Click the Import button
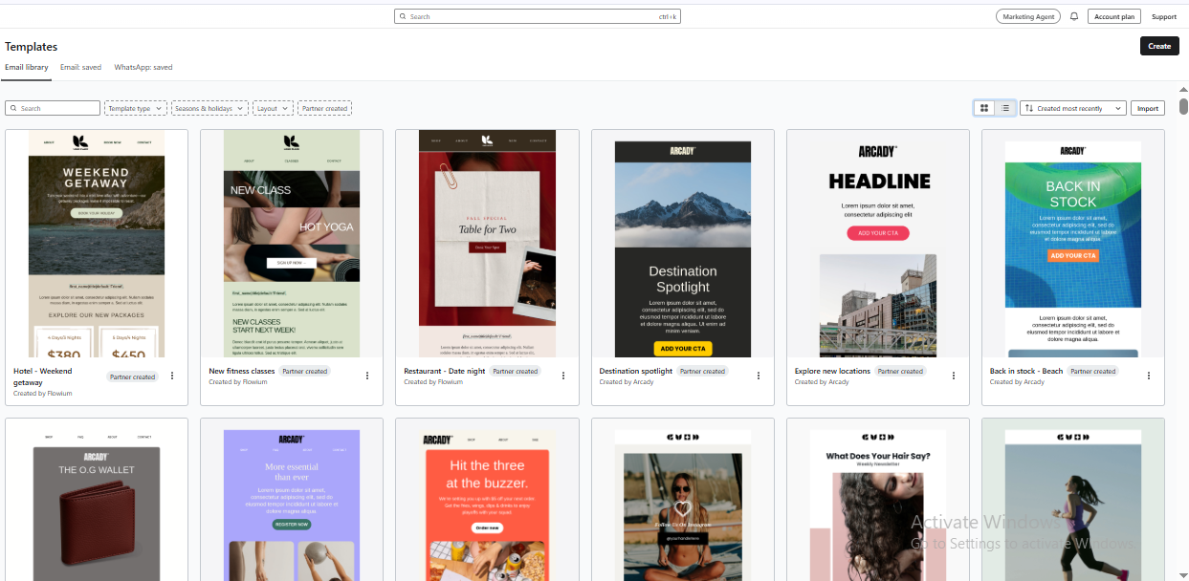The width and height of the screenshot is (1189, 581). (1148, 108)
